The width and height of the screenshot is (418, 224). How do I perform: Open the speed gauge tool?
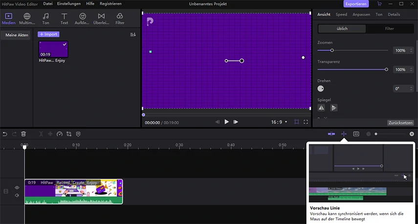(60, 134)
